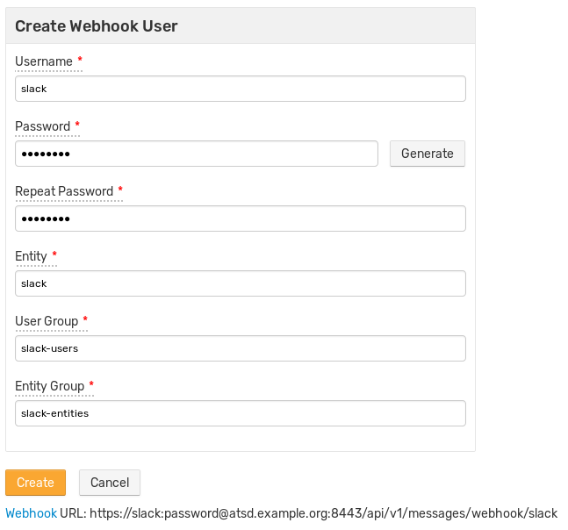The width and height of the screenshot is (568, 530).
Task: Click the webhook URL text starting with https
Action: pyautogui.click(x=323, y=513)
